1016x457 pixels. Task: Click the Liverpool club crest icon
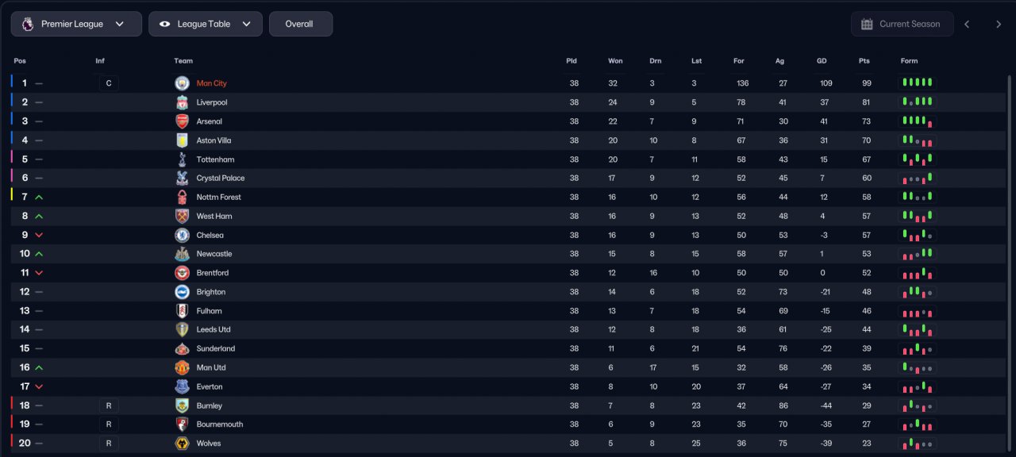[x=183, y=102]
